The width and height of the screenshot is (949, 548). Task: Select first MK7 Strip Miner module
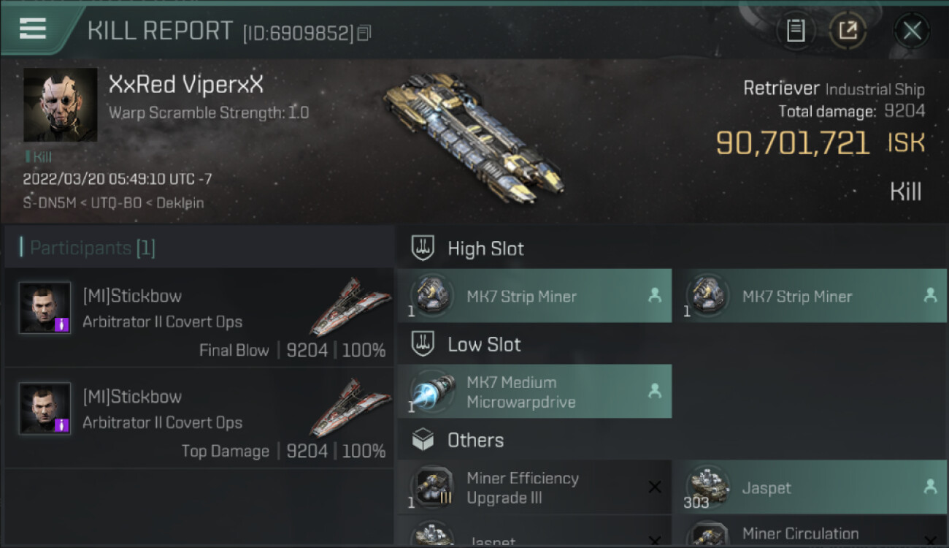pyautogui.click(x=534, y=296)
